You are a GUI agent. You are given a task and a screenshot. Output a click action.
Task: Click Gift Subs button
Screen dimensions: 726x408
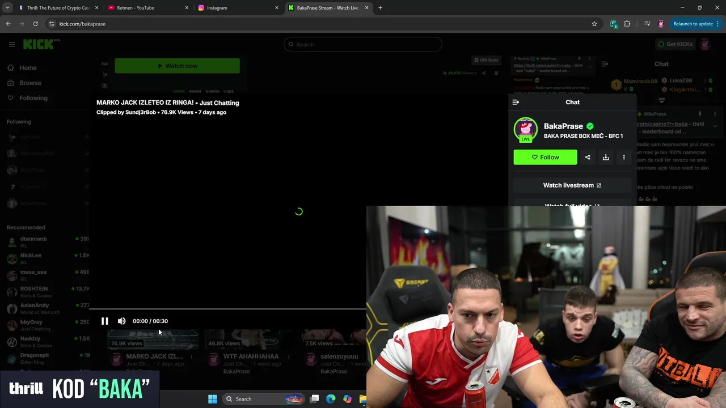(x=486, y=60)
